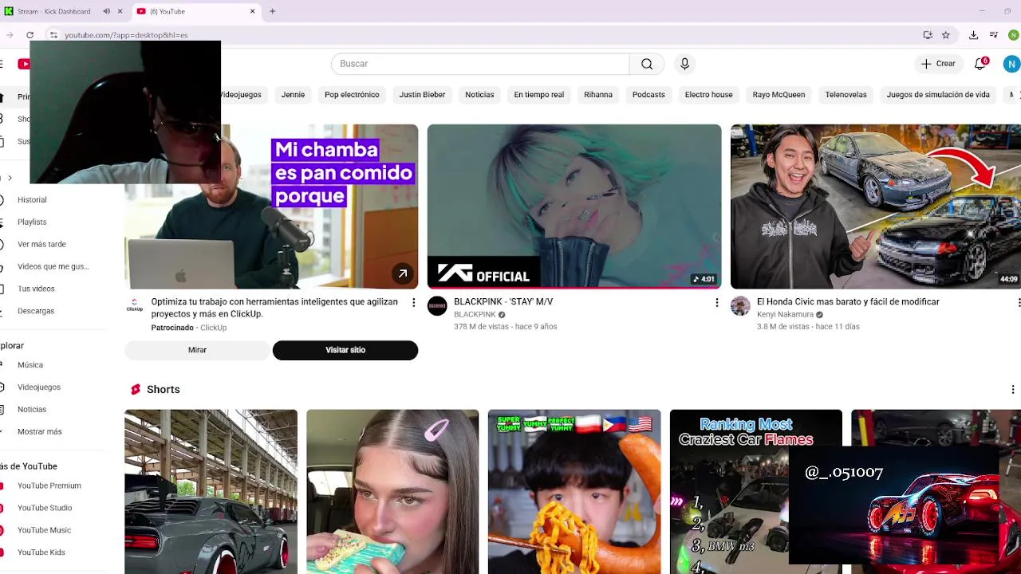Select the Jennie filter chip
The height and width of the screenshot is (574, 1021).
coord(293,95)
